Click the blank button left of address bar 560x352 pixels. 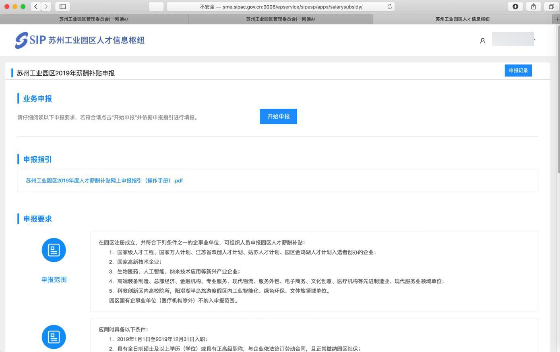(x=156, y=6)
